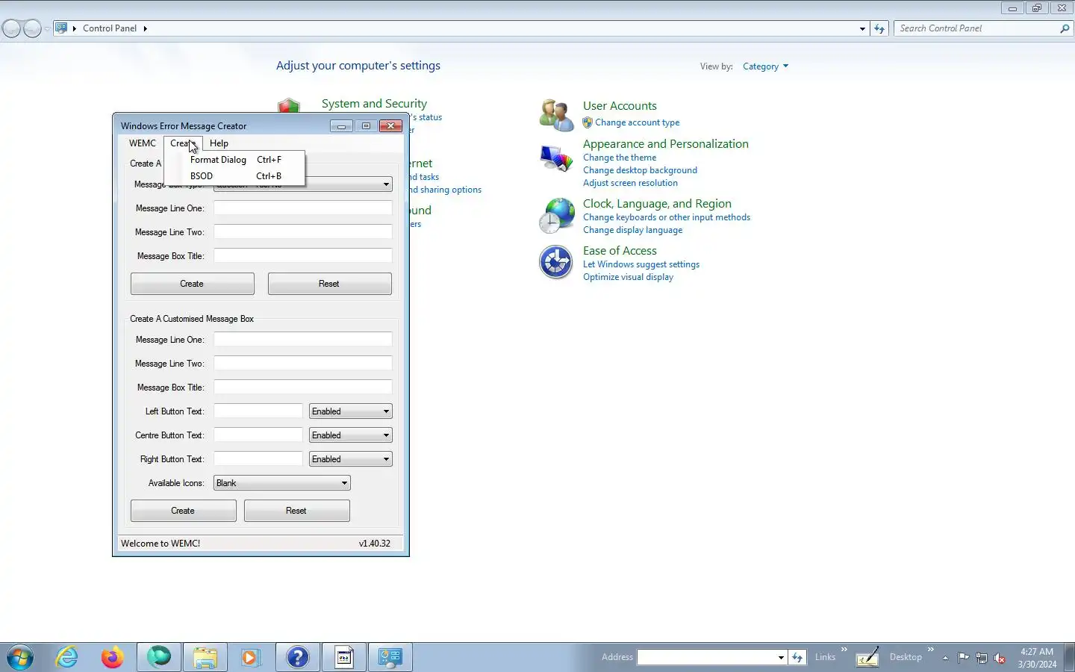Launch Firefox from the taskbar

(x=113, y=657)
